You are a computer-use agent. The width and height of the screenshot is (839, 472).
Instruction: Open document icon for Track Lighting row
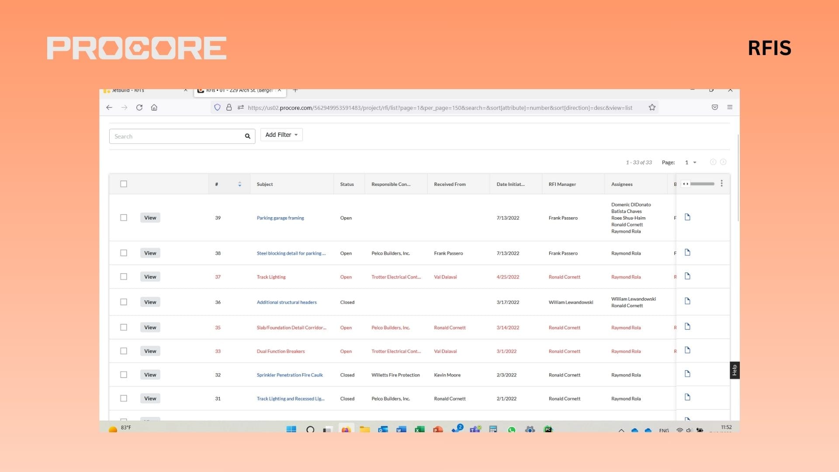[687, 276]
